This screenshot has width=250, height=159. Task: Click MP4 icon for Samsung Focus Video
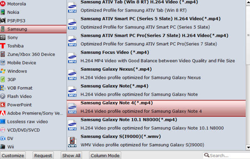point(72,58)
